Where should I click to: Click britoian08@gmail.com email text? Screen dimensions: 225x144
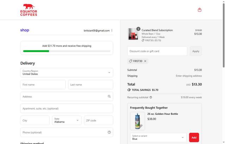[x=96, y=31]
